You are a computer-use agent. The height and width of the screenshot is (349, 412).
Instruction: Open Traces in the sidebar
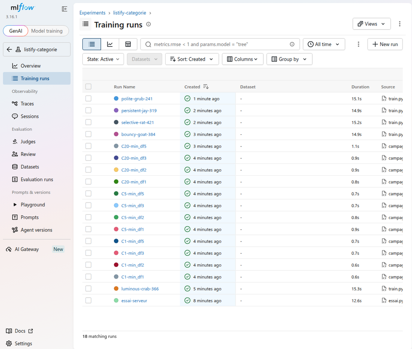37,104
